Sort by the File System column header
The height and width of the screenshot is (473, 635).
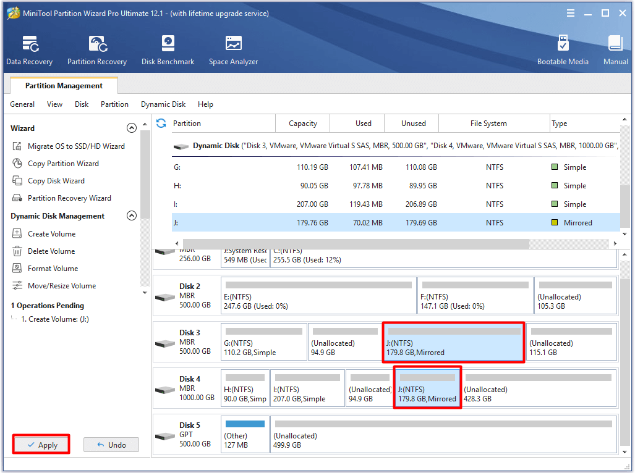493,123
